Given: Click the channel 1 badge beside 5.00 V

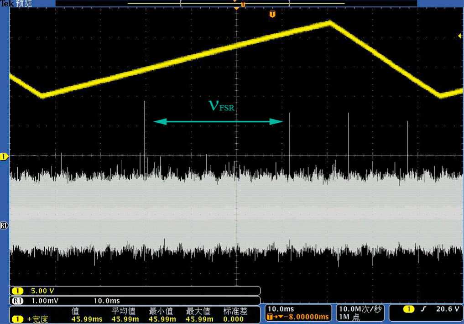Looking at the screenshot, I should click(x=18, y=291).
